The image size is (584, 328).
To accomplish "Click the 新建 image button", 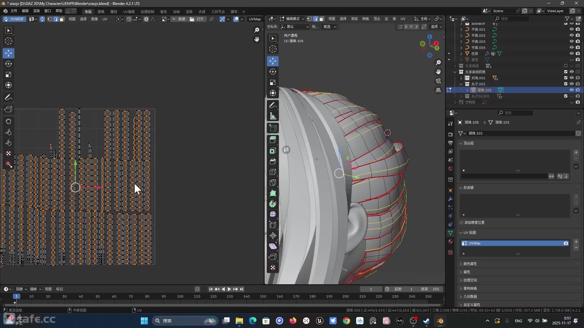I will (179, 19).
